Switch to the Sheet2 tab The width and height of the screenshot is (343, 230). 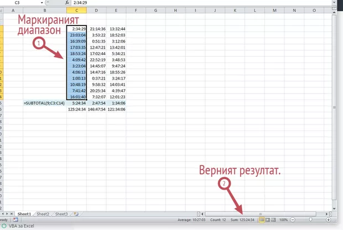(x=43, y=214)
